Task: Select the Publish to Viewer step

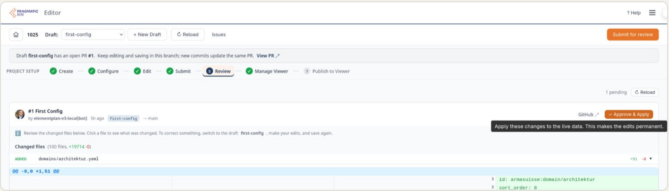Action: click(327, 71)
